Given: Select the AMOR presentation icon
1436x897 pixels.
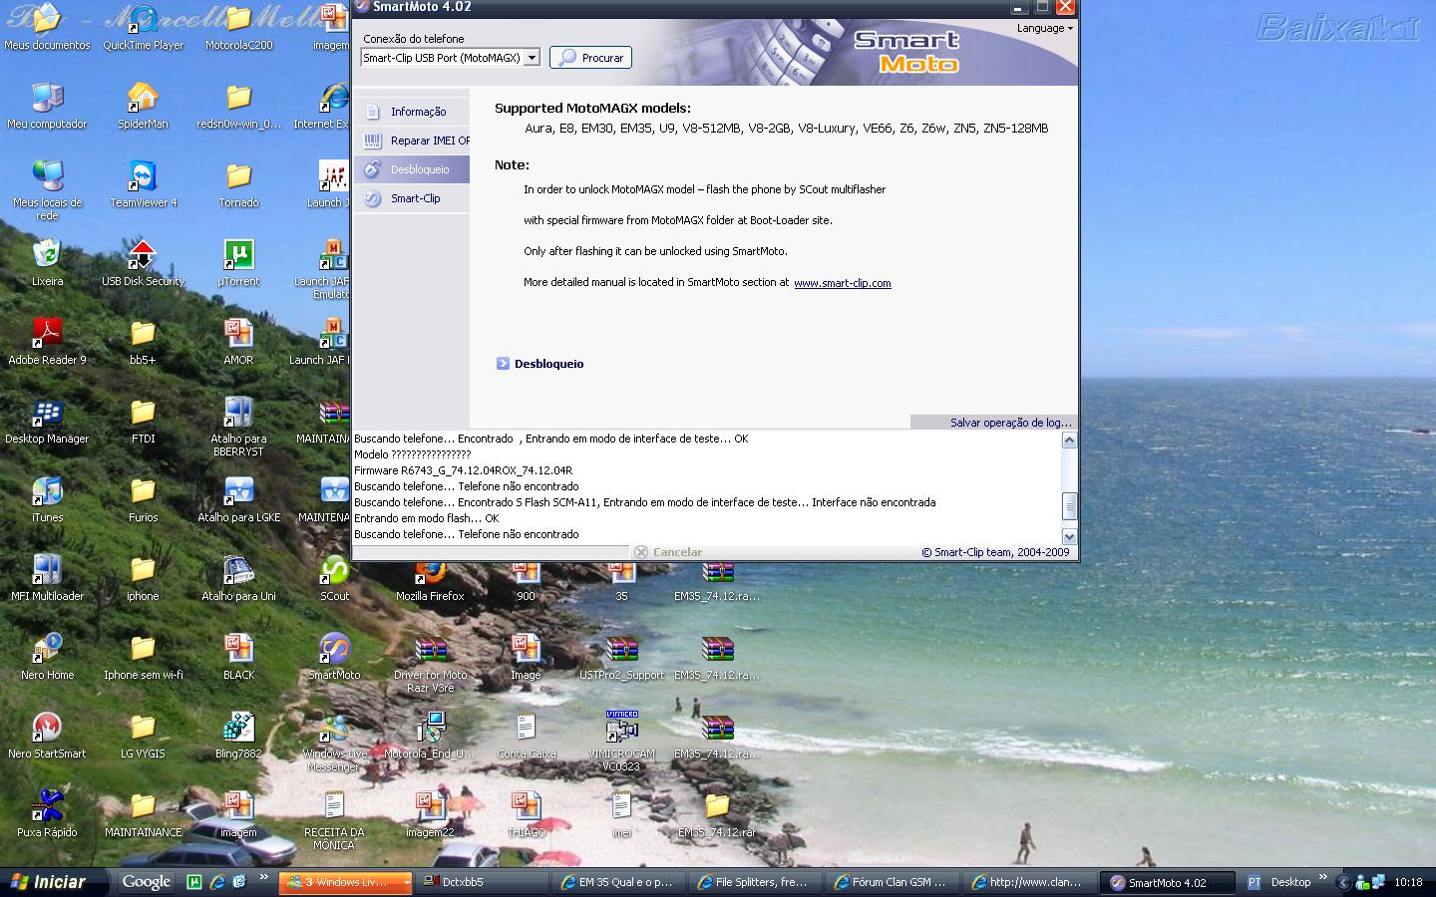Looking at the screenshot, I should pyautogui.click(x=238, y=343).
